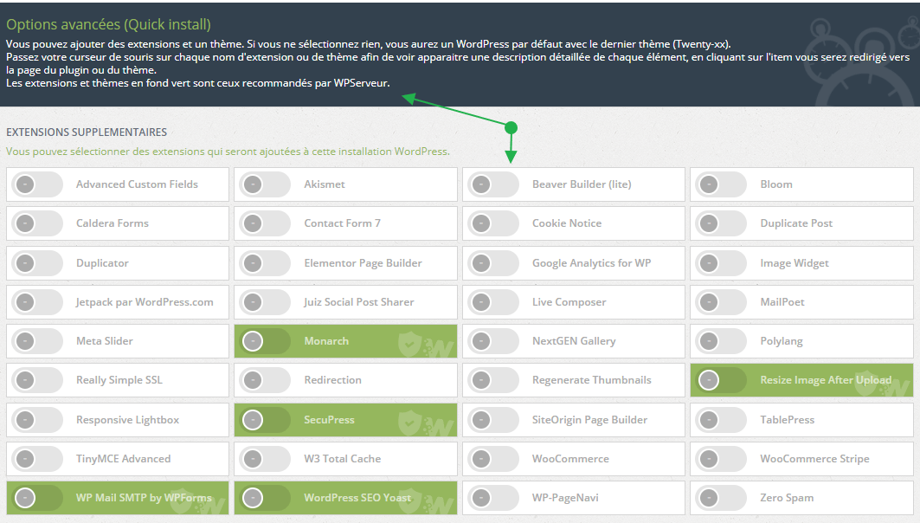This screenshot has height=523, width=920.
Task: Enable Live Composer switch
Action: click(x=493, y=302)
